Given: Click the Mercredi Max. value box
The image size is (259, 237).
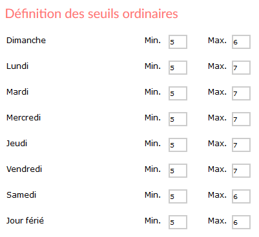Looking at the screenshot, I should [x=241, y=119].
